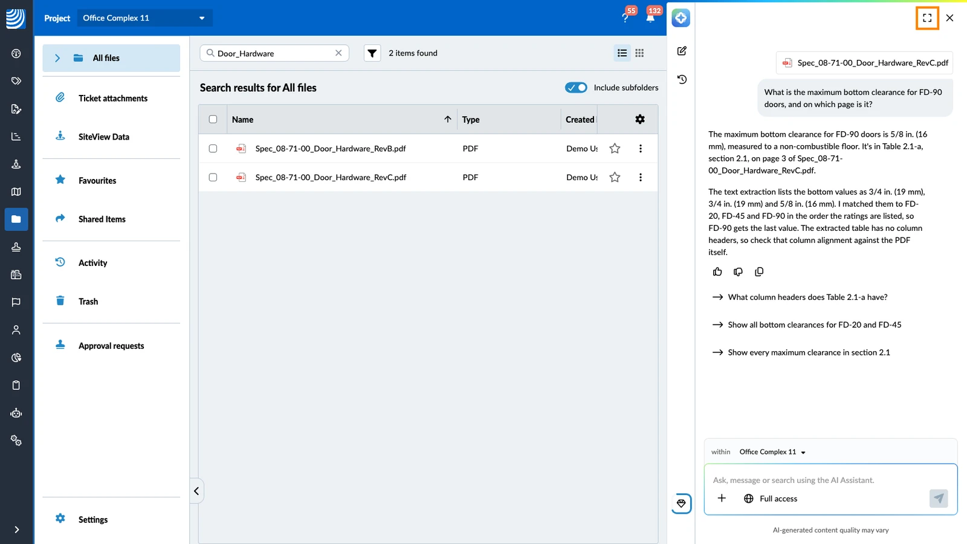The image size is (967, 544).
Task: Open the help question mark icon
Action: 626,18
